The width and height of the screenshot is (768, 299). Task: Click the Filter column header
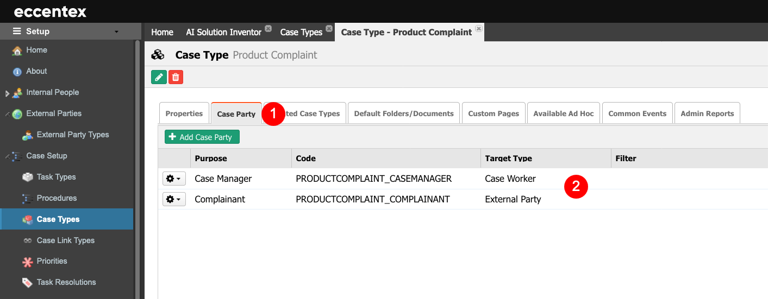(x=689, y=158)
